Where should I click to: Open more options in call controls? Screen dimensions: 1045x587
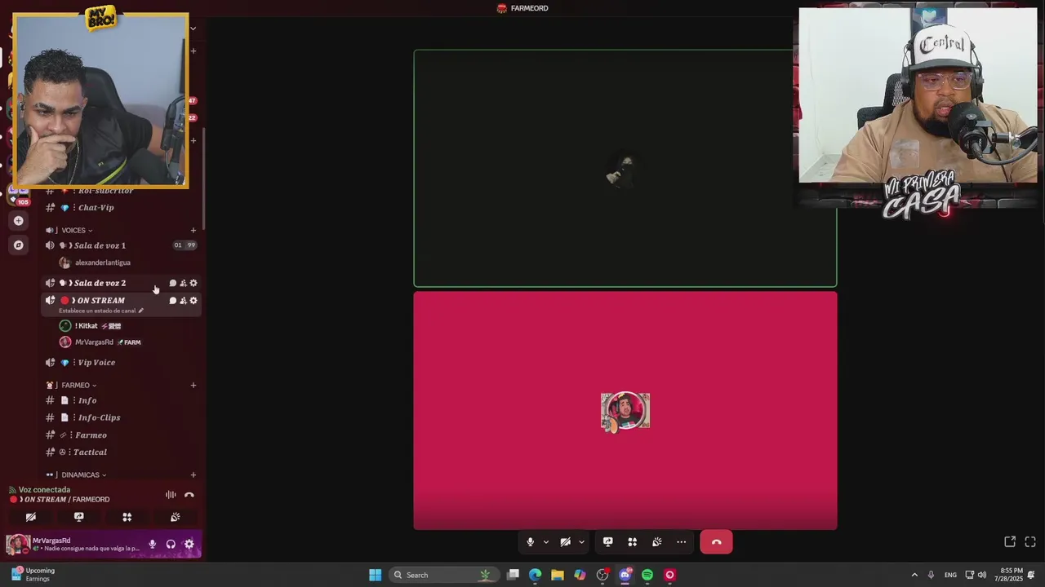(682, 542)
